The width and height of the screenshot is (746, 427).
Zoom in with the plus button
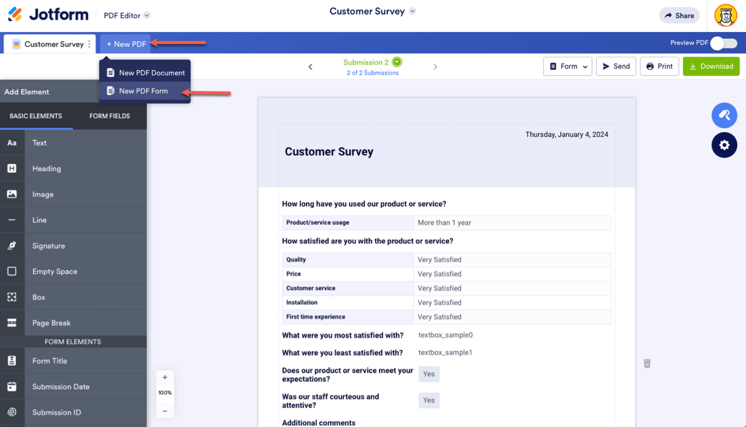(165, 377)
